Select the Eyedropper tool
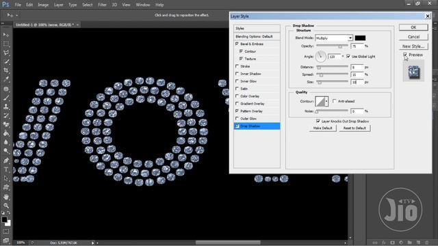The width and height of the screenshot is (438, 246). [6, 79]
